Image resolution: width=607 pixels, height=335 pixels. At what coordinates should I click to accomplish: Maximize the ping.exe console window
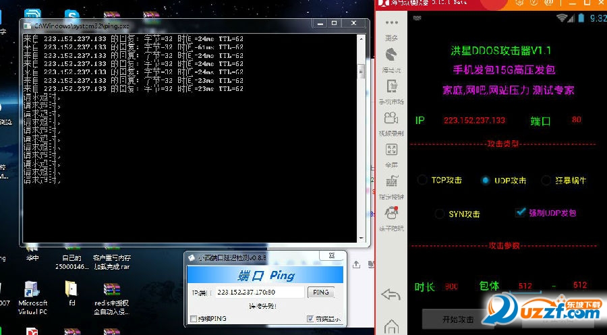[x=334, y=23]
